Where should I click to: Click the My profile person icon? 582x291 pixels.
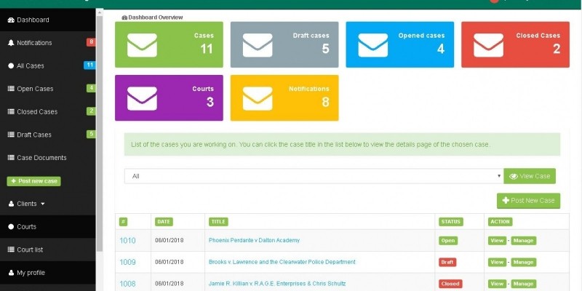11,273
